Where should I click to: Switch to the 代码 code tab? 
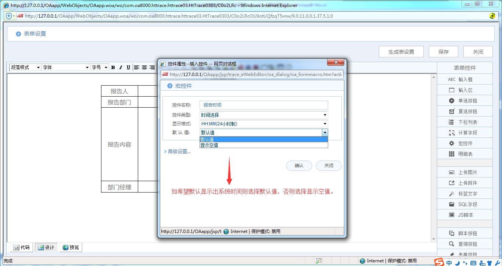(x=21, y=247)
